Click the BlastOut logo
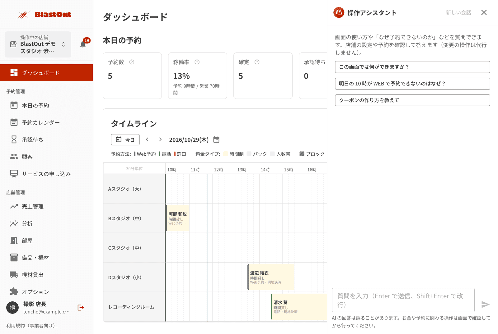 pyautogui.click(x=44, y=14)
